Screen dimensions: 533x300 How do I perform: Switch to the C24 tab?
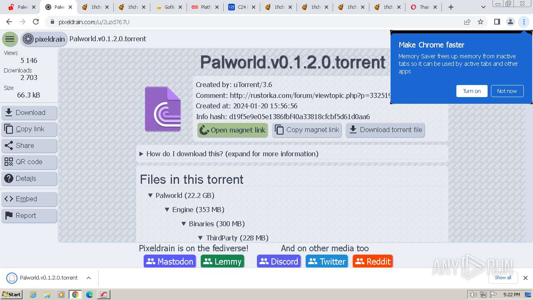pyautogui.click(x=242, y=7)
